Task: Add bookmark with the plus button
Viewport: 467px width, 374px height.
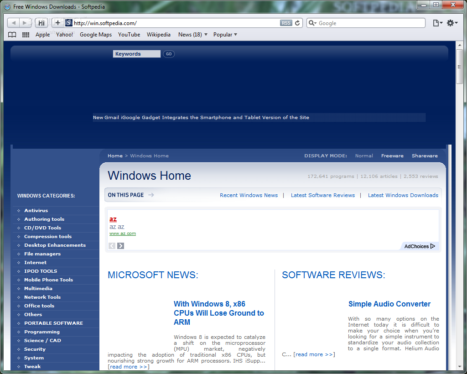Action: [58, 23]
